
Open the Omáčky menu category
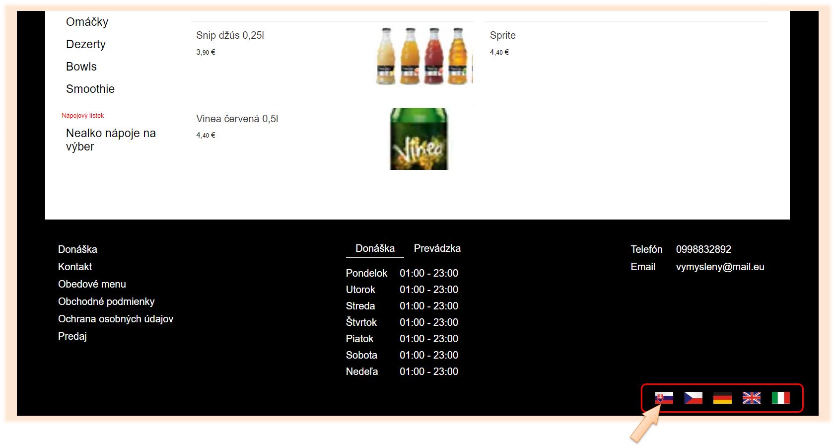pyautogui.click(x=87, y=22)
